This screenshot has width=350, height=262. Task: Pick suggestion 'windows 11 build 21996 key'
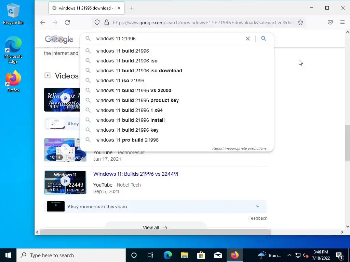point(177,130)
